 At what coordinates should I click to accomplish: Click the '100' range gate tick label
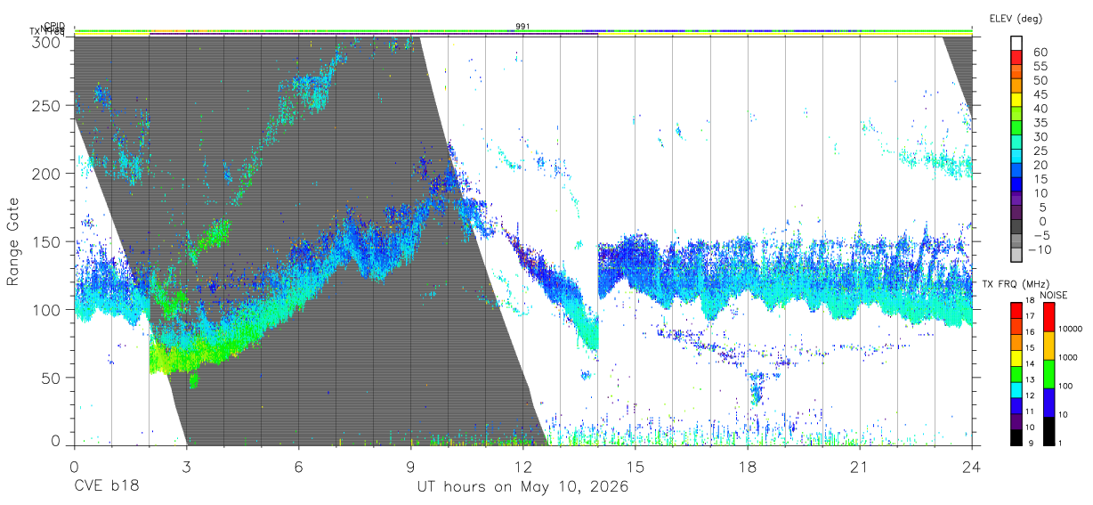point(45,310)
